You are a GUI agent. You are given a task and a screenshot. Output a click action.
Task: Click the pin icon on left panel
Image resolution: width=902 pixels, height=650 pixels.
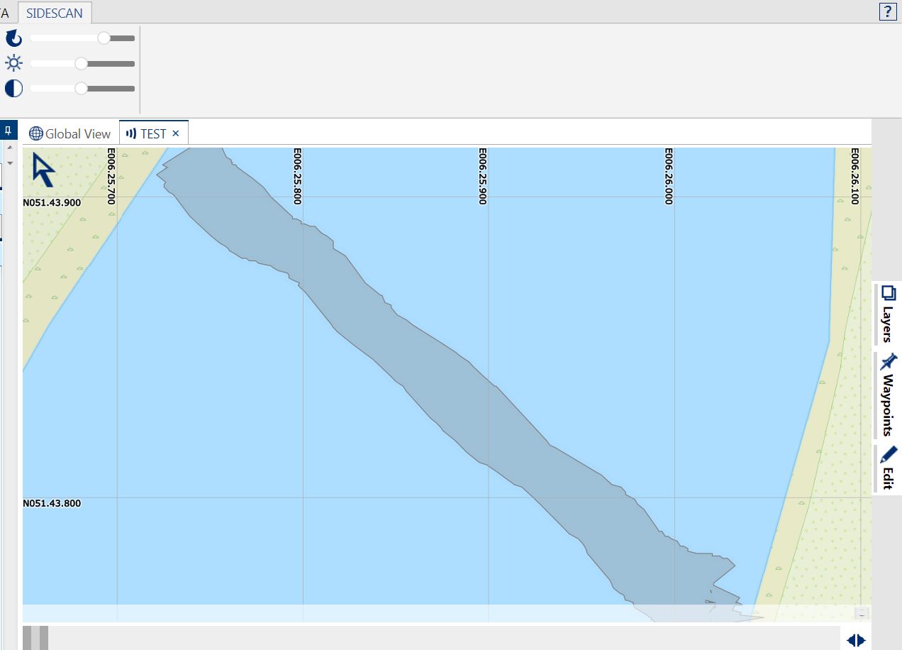click(9, 131)
